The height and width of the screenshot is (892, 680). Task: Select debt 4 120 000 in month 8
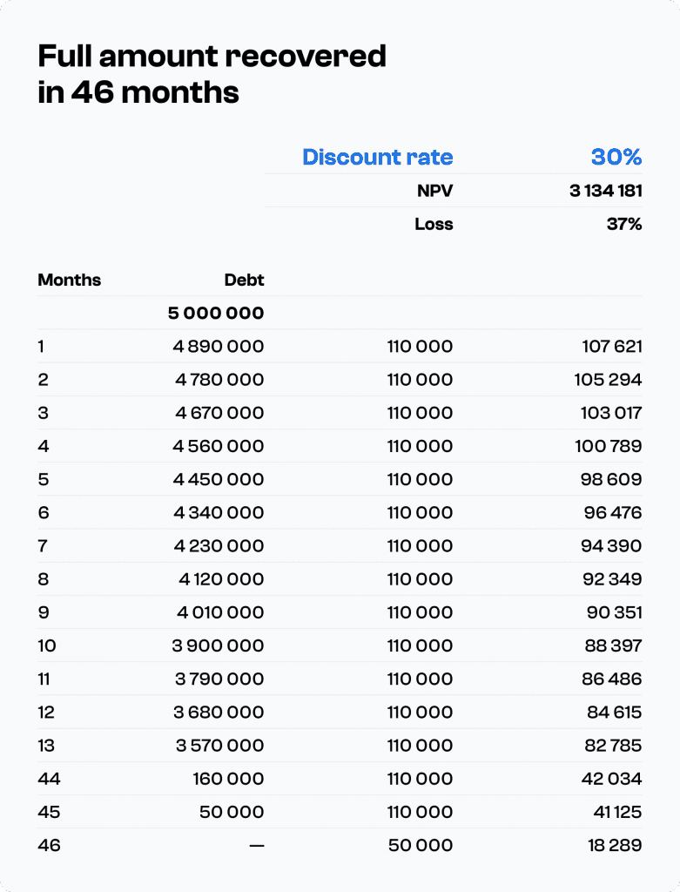[x=221, y=579]
